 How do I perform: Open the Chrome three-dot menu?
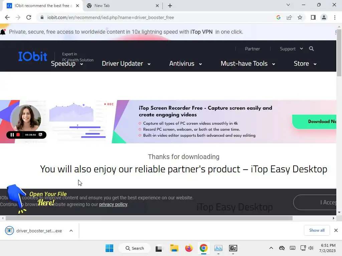point(335,17)
